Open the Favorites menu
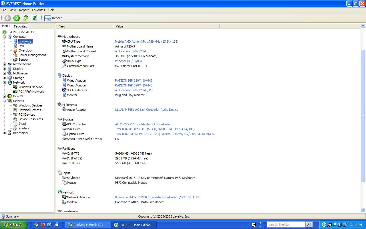The height and width of the screenshot is (229, 366). click(x=38, y=10)
